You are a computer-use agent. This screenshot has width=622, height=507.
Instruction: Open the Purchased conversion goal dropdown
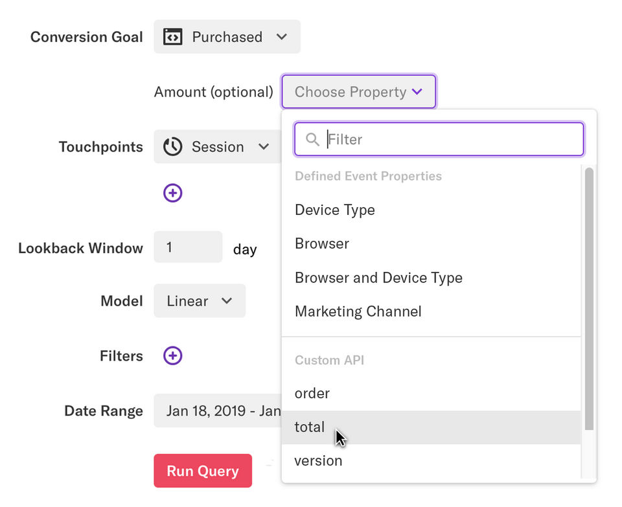click(227, 37)
